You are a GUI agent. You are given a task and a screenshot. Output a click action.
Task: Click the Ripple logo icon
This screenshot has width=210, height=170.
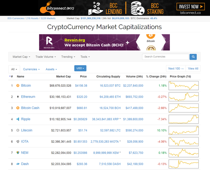(x=18, y=119)
